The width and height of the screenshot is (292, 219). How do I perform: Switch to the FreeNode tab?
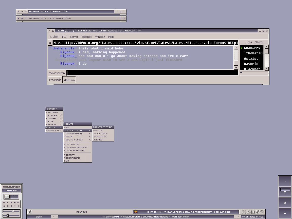tap(55, 80)
